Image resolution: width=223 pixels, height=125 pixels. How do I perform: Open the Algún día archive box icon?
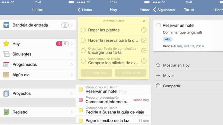pyautogui.click(x=6, y=75)
